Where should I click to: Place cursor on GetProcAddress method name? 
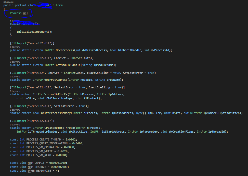[56, 80]
